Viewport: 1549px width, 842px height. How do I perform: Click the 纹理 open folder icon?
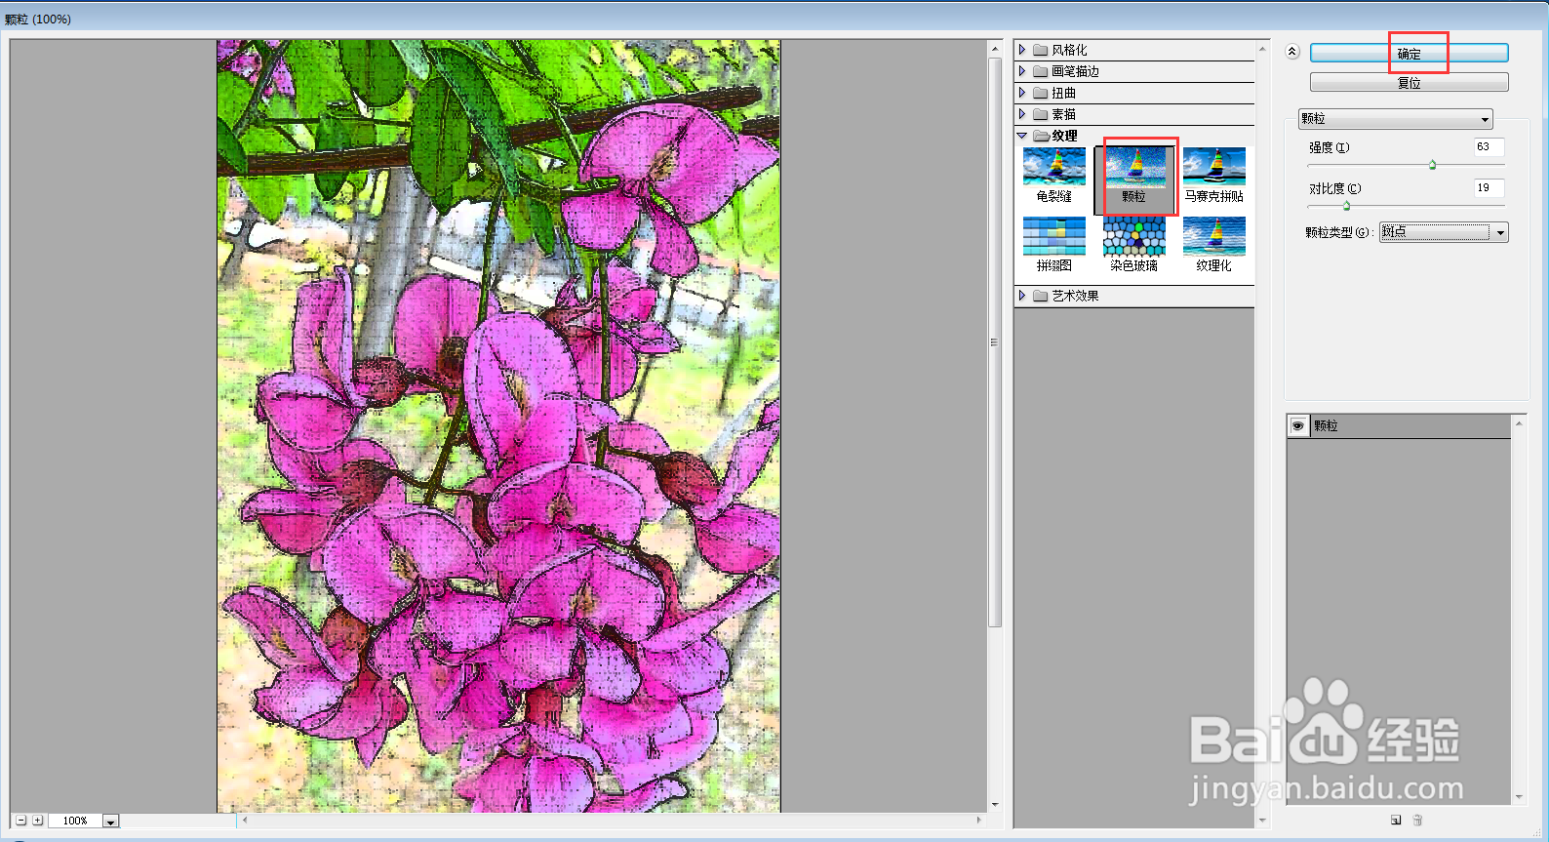tap(1041, 136)
